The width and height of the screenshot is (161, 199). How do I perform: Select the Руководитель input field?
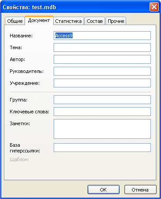pyautogui.click(x=102, y=71)
